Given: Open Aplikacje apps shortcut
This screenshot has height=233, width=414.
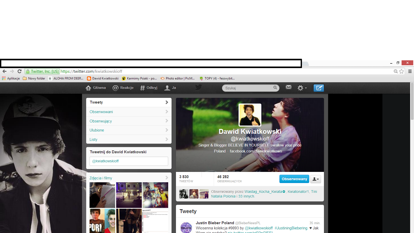Looking at the screenshot, I should 11,78.
